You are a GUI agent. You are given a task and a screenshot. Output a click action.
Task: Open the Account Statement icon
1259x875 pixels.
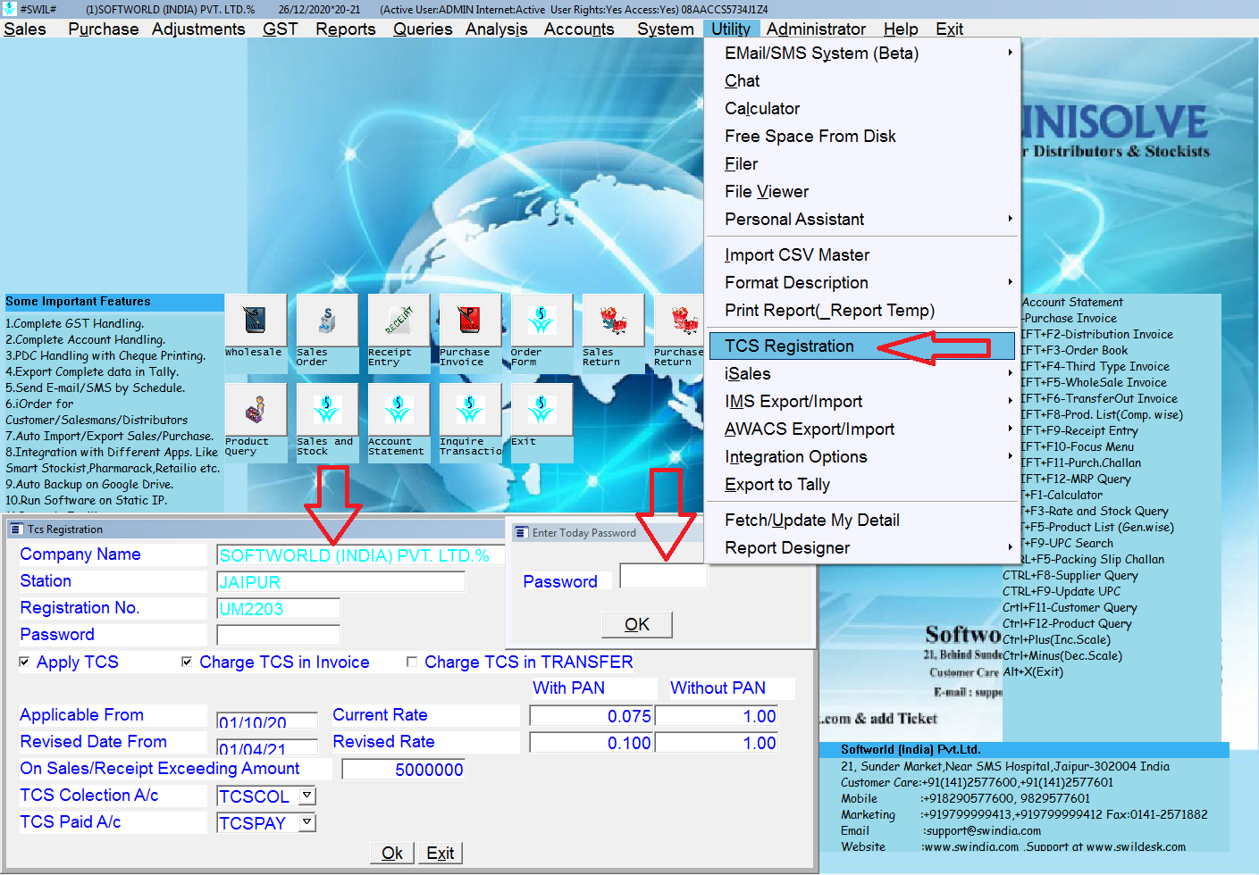click(x=399, y=409)
